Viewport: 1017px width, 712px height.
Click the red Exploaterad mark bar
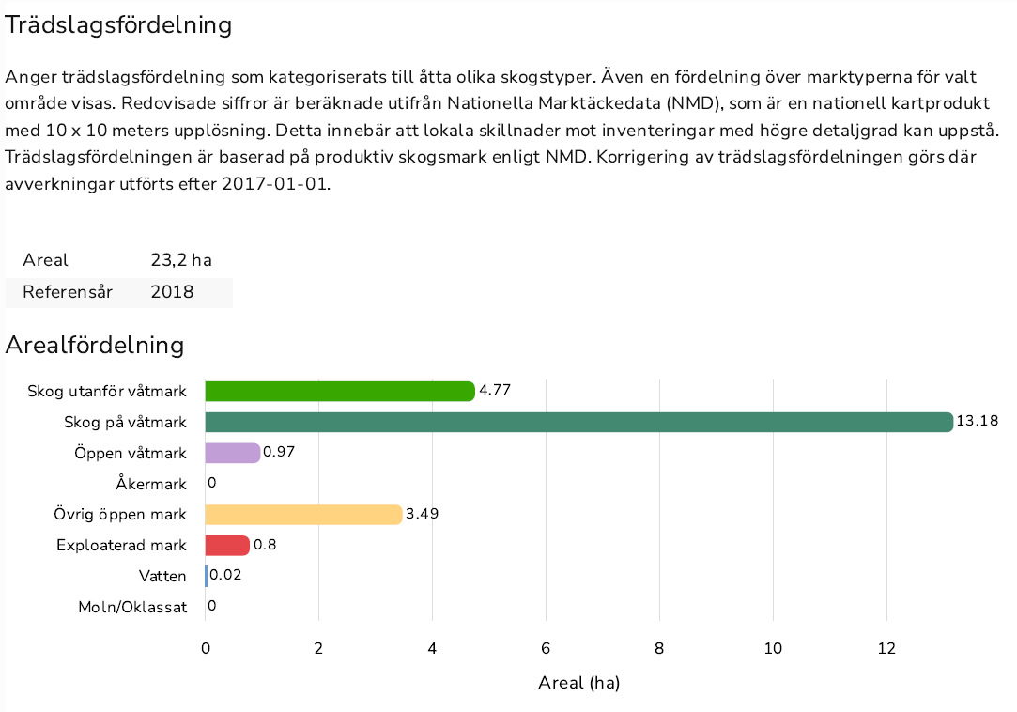227,545
